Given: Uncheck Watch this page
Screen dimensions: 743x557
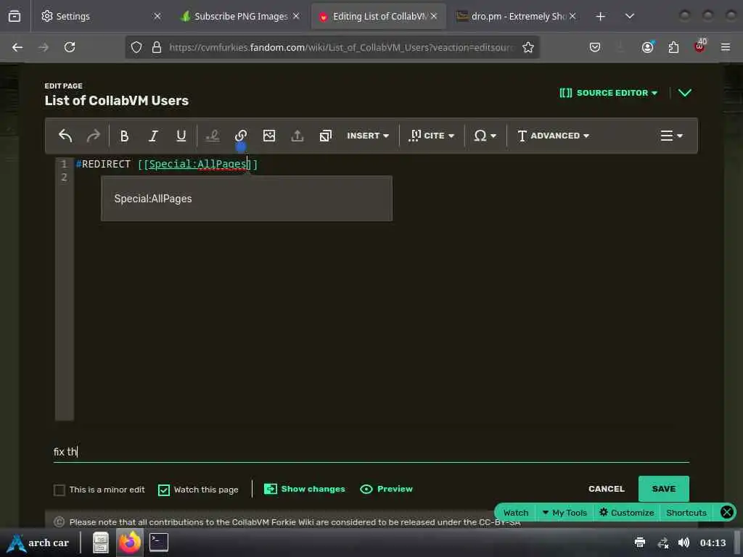Looking at the screenshot, I should pos(164,490).
